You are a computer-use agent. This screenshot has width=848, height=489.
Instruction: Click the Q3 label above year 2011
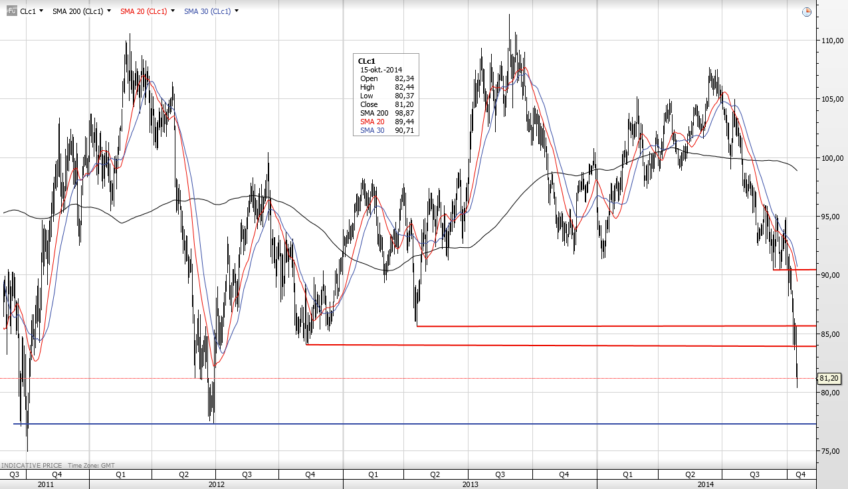tap(13, 474)
